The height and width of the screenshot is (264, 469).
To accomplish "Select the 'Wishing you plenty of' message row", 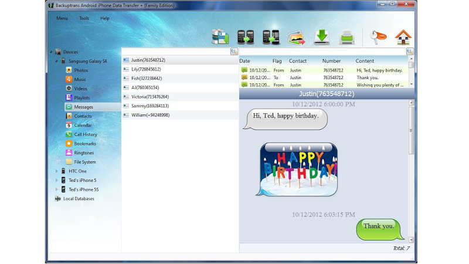I will click(x=324, y=85).
